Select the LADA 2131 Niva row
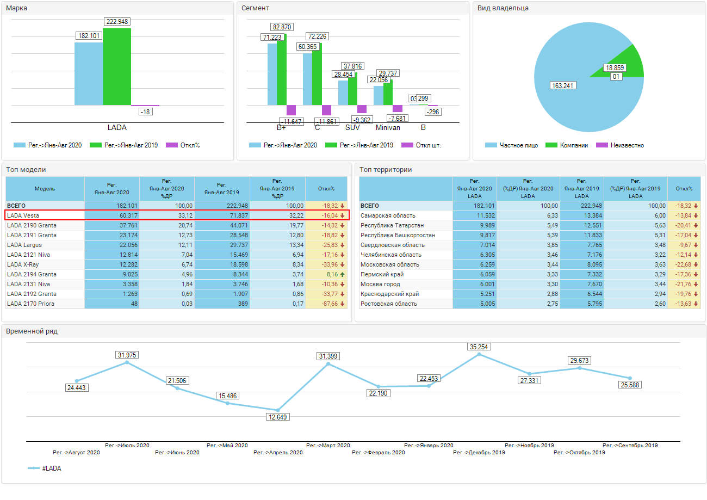 (x=177, y=284)
